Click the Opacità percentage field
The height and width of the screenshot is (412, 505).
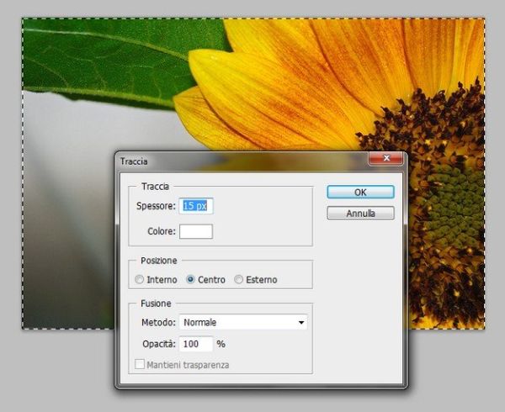[196, 344]
